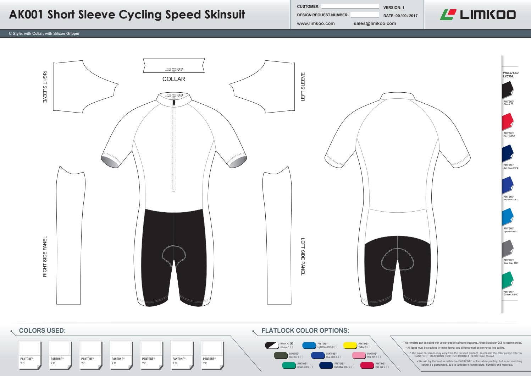Uncheck the Black C flatlock checkbox
The image size is (531, 376).
tap(292, 343)
